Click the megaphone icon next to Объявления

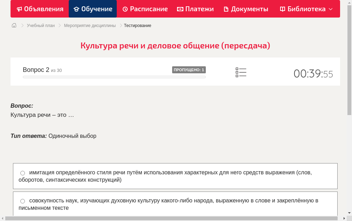pyautogui.click(x=19, y=9)
